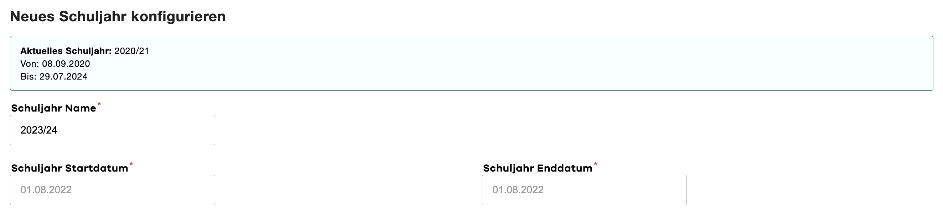Click the text 2020/21 in the info panel
943x222 pixels.
(x=132, y=52)
